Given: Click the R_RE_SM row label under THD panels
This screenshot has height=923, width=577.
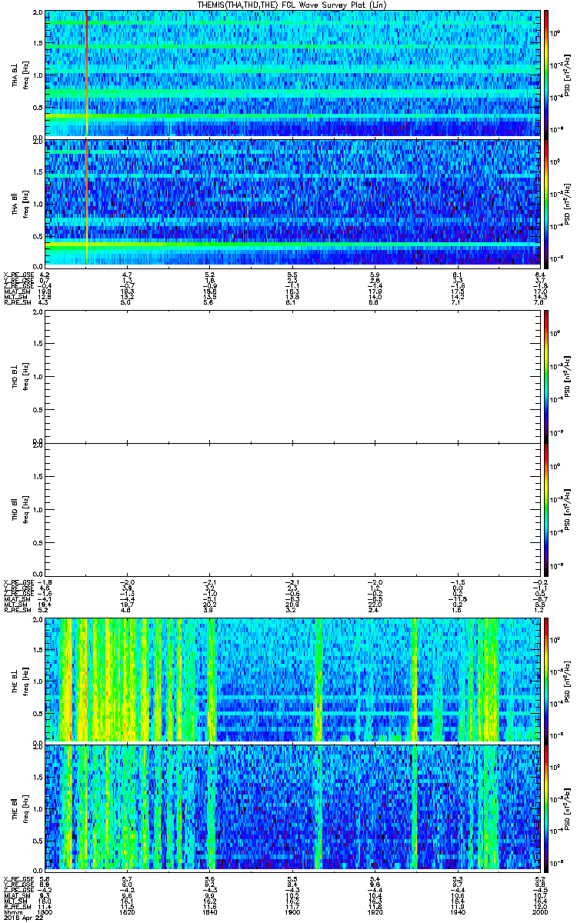Looking at the screenshot, I should click(x=17, y=610).
